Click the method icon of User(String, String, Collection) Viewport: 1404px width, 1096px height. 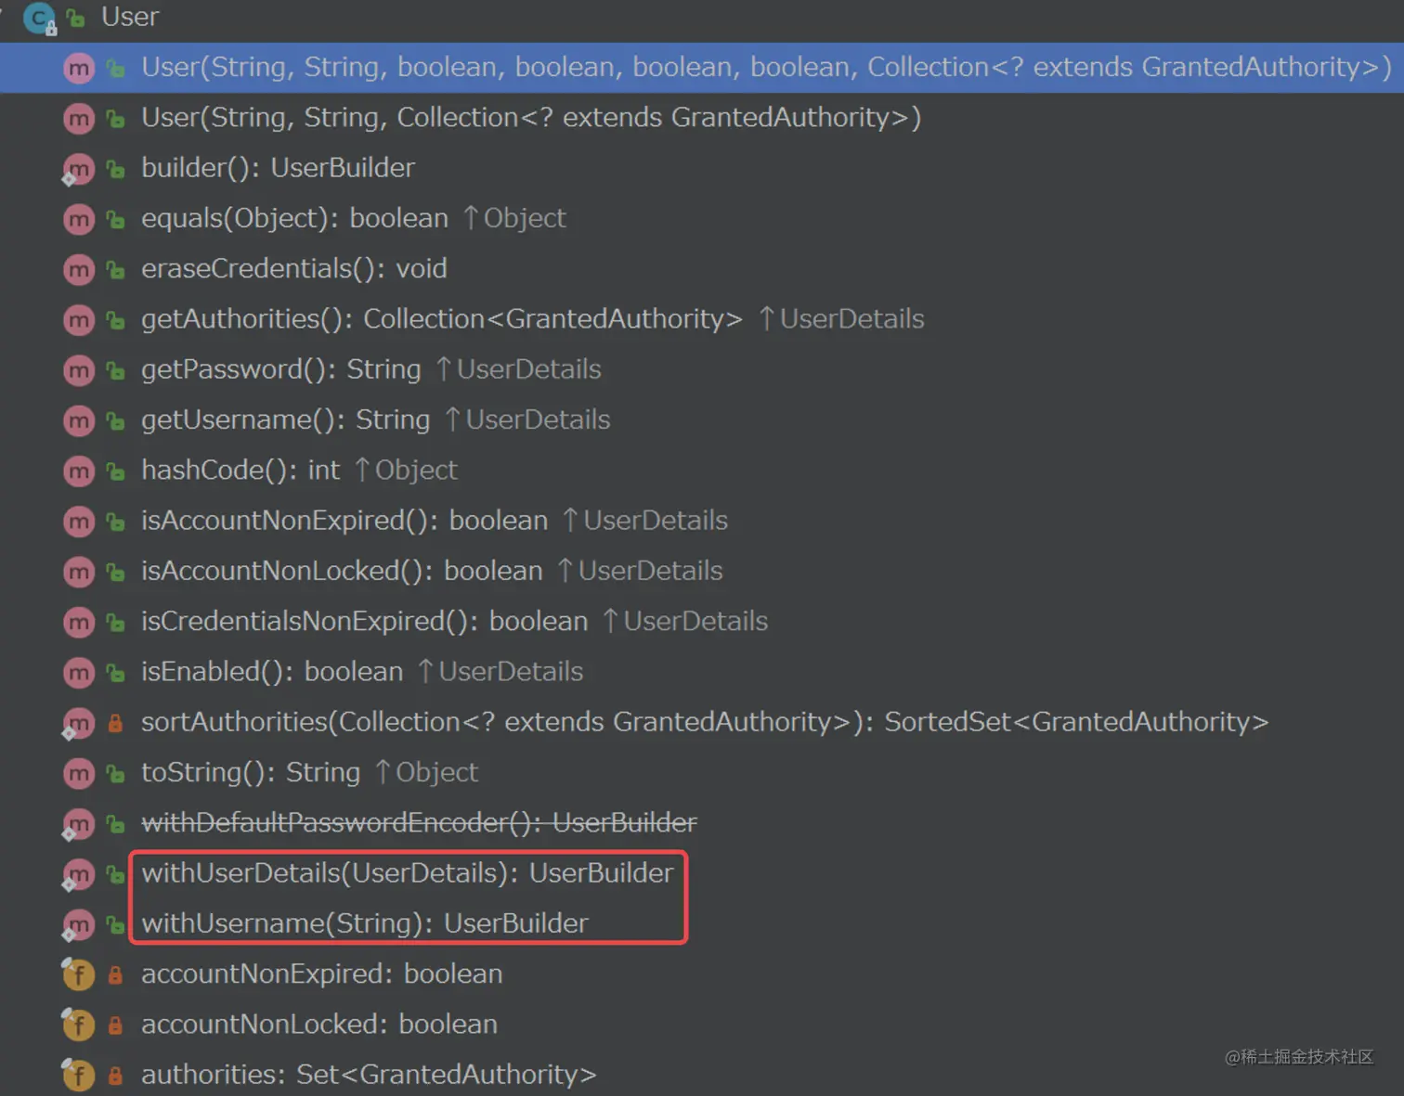(x=79, y=118)
